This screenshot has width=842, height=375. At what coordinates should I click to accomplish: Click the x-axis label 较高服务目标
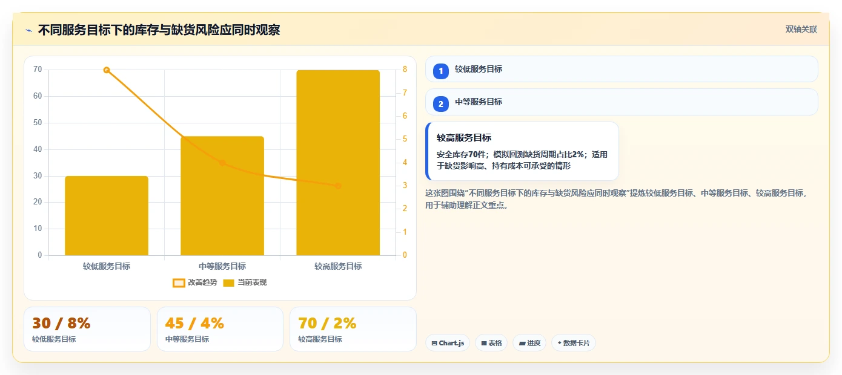(x=338, y=266)
